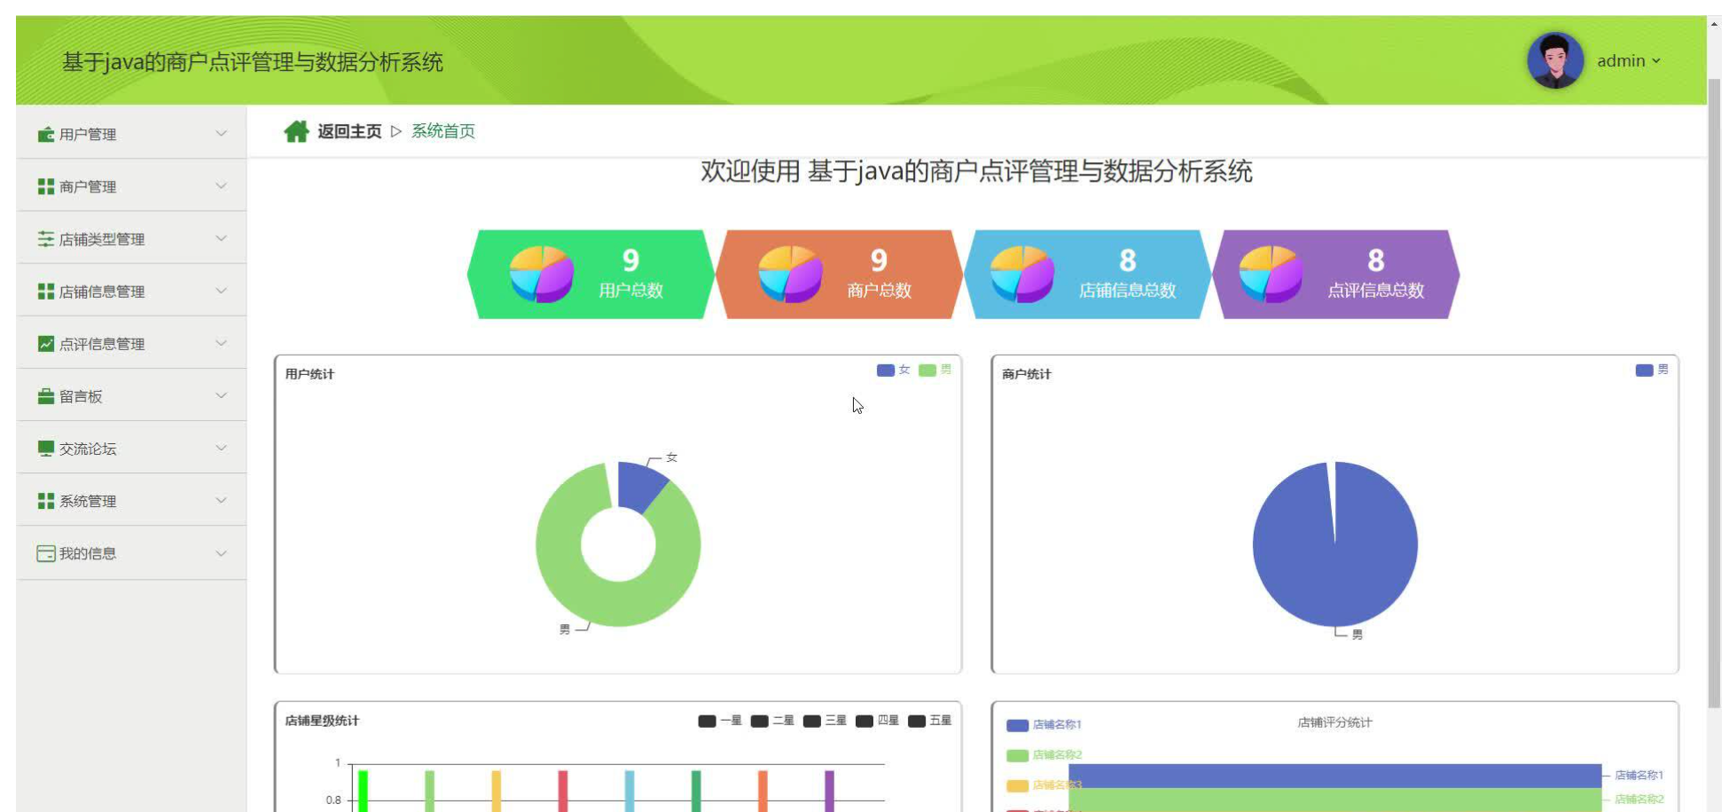
Task: Click the 店铺信息管理 grid icon
Action: coord(46,292)
